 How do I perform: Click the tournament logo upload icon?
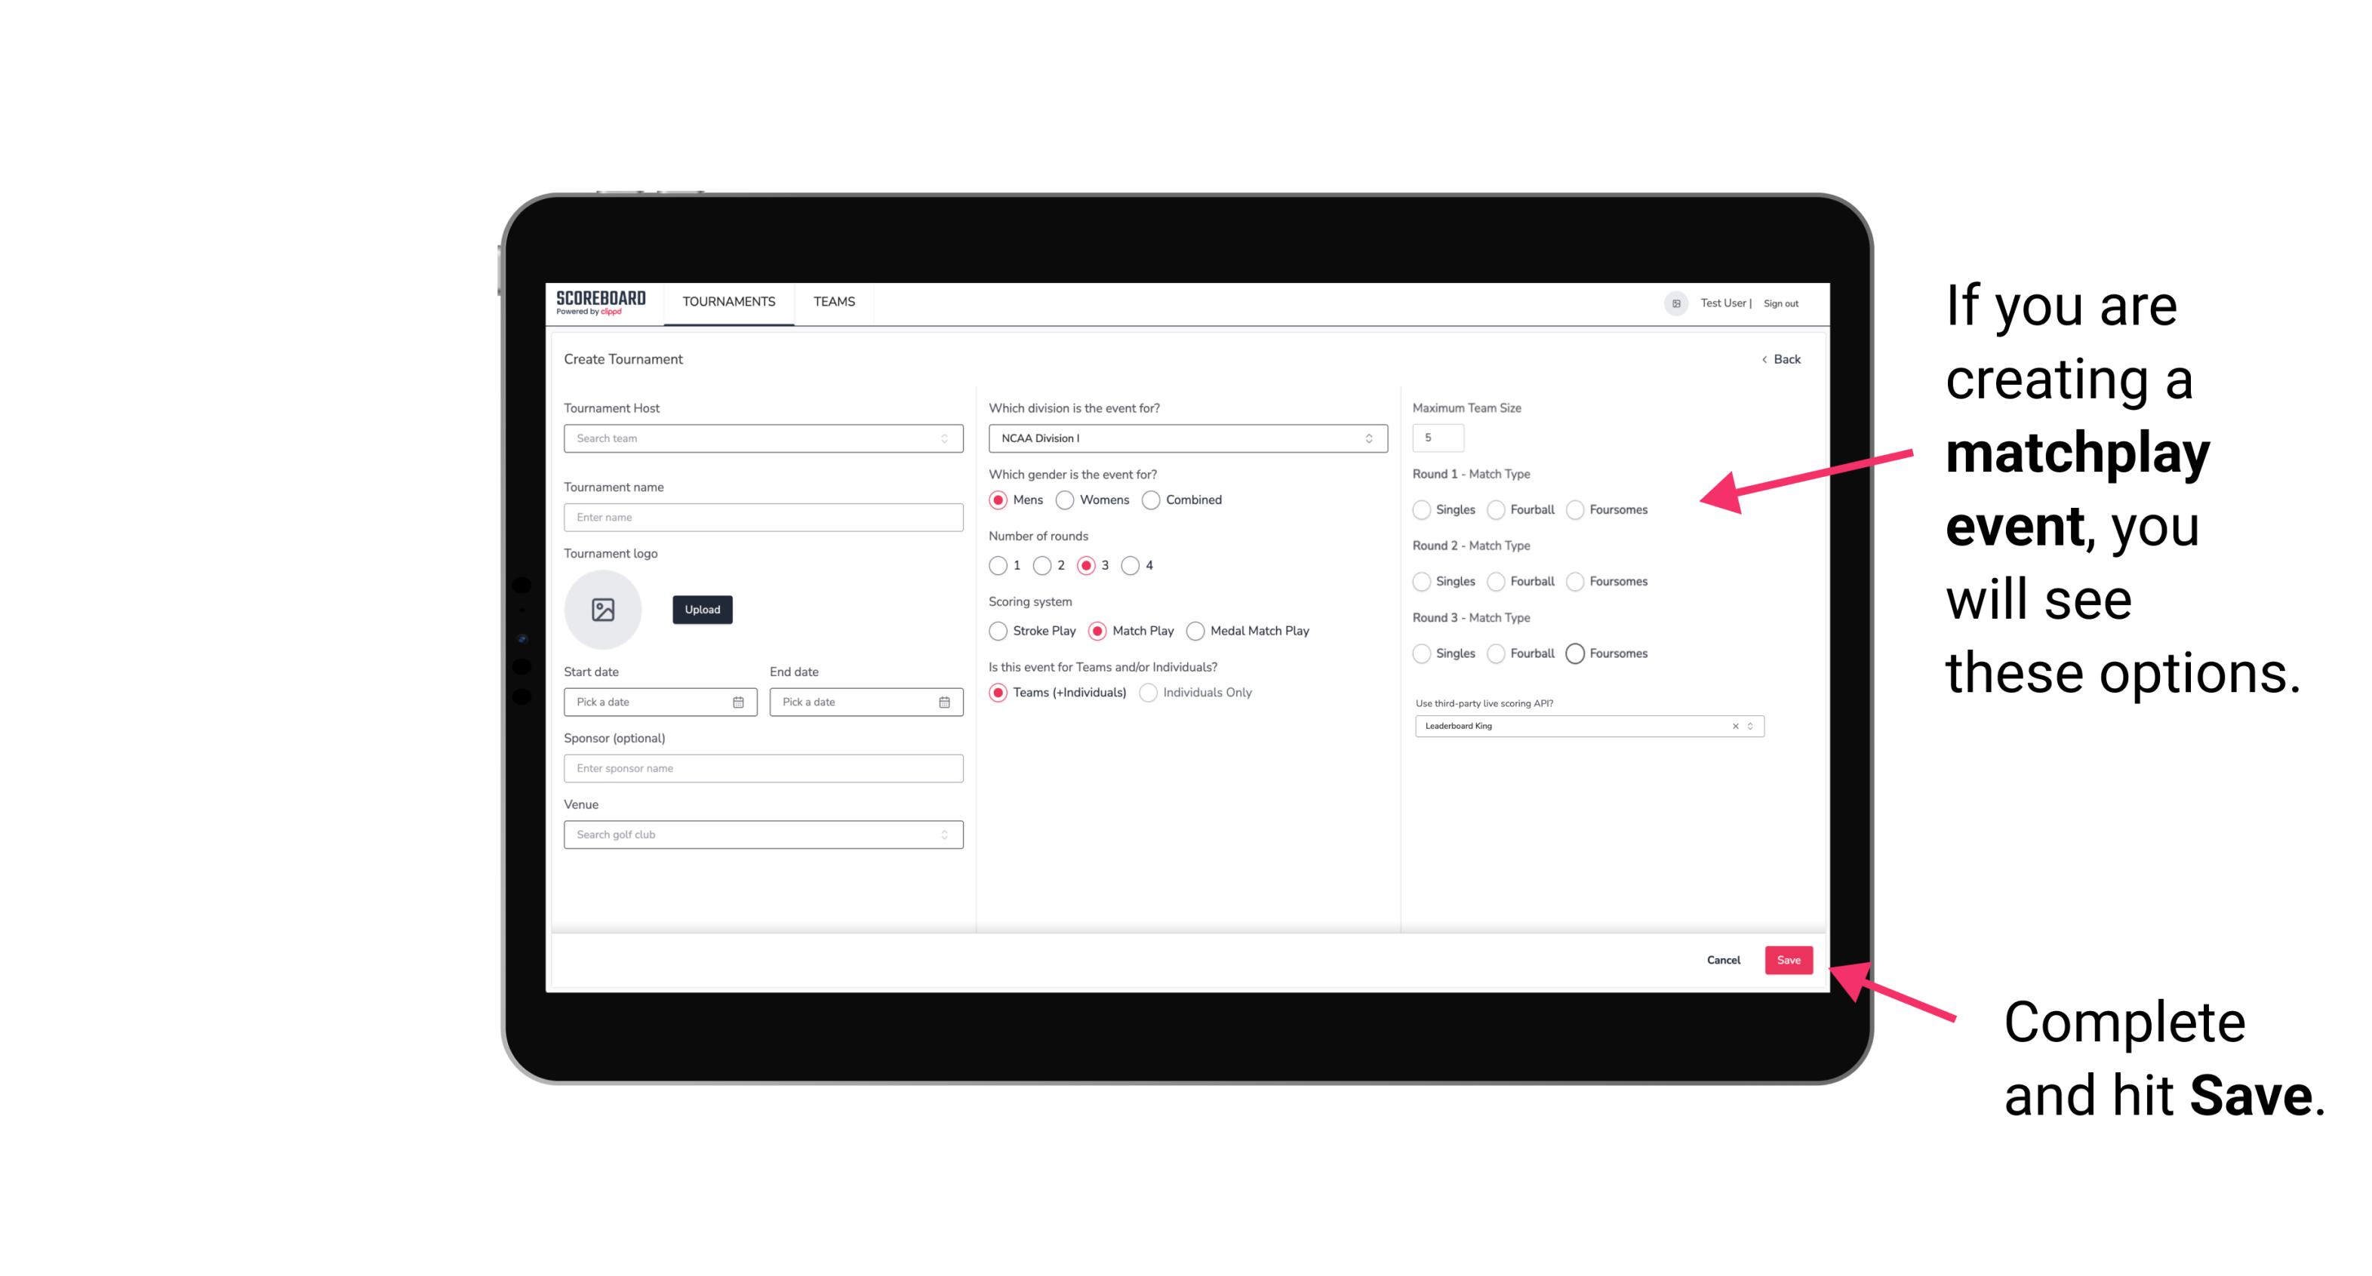point(601,610)
